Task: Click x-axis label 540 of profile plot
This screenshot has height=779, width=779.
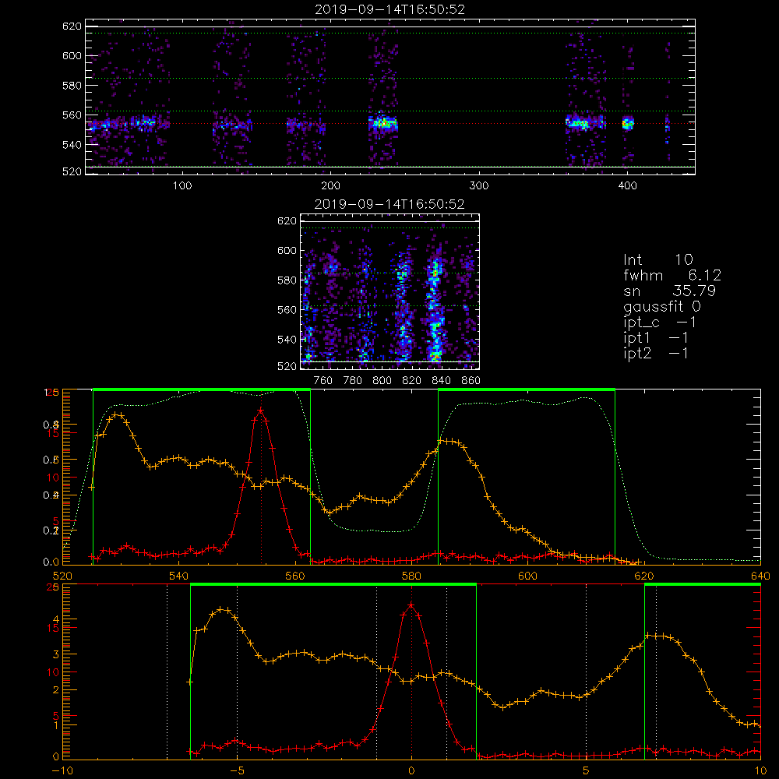Action: pos(179,576)
